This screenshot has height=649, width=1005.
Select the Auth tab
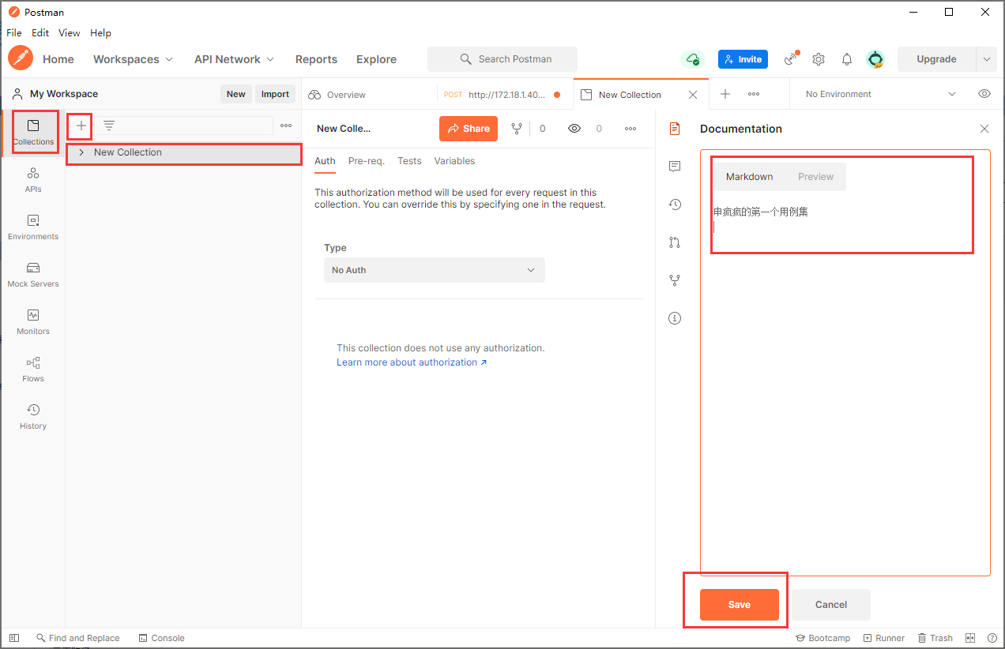[x=325, y=161]
